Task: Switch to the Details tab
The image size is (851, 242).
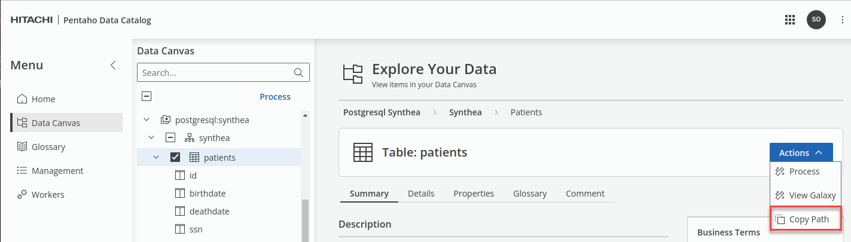Action: pos(421,194)
